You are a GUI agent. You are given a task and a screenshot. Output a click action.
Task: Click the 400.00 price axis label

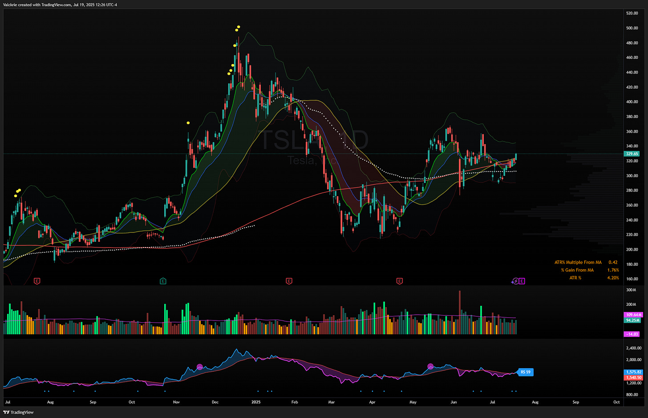(632, 102)
